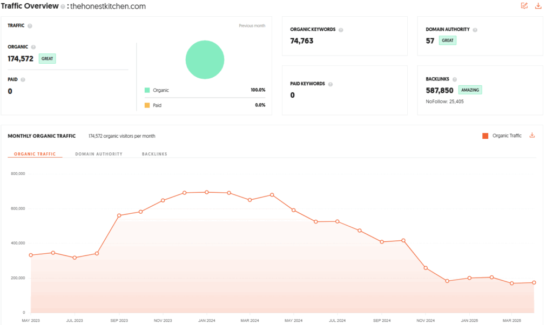Click help icon beside PAID KEYWORDS

tap(331, 84)
